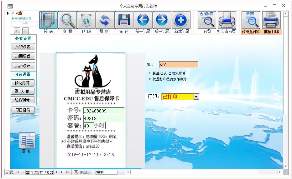
Task: Click the minus stepper button
Action: 25,31
